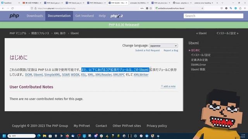Switch to Firefox in the taskbar
Image resolution: width=248 pixels, height=139 pixels.
[x=67, y=136]
